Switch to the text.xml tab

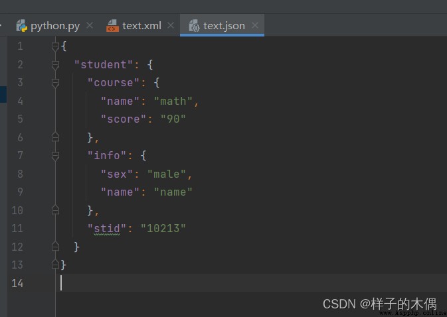pos(141,26)
